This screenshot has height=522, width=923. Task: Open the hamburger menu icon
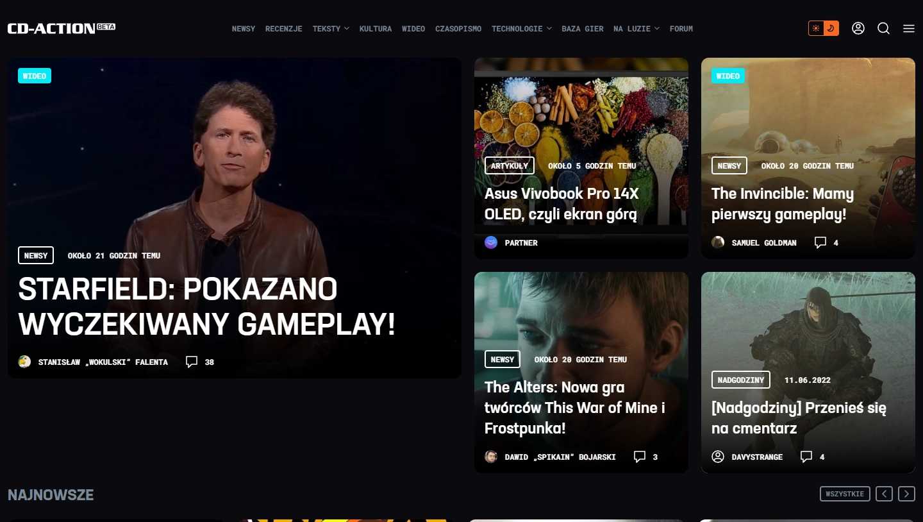click(908, 28)
